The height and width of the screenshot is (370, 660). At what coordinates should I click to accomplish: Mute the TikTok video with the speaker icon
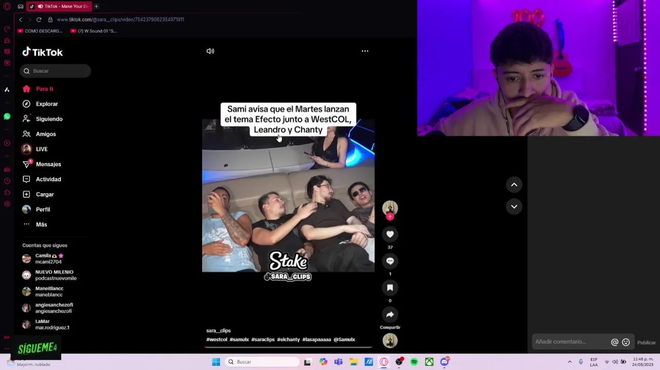pyautogui.click(x=210, y=51)
